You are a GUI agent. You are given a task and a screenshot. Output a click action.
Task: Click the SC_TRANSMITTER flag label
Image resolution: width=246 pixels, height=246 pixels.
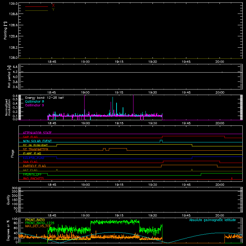coord(36,149)
